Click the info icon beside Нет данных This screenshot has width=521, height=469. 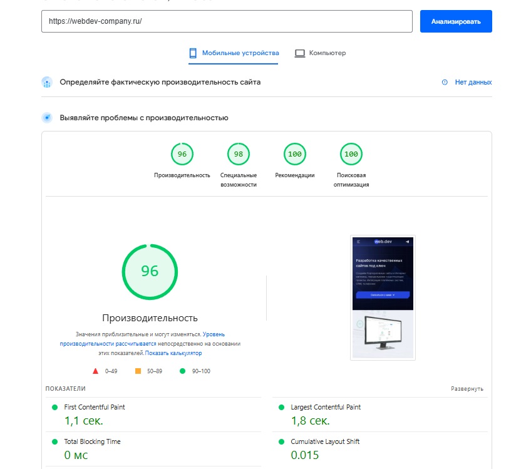click(x=445, y=82)
